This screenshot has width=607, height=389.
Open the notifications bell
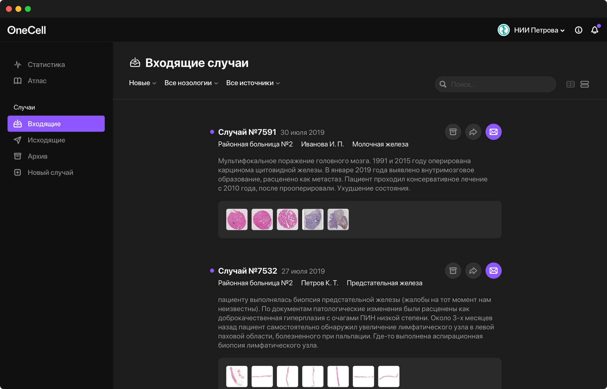click(x=595, y=30)
